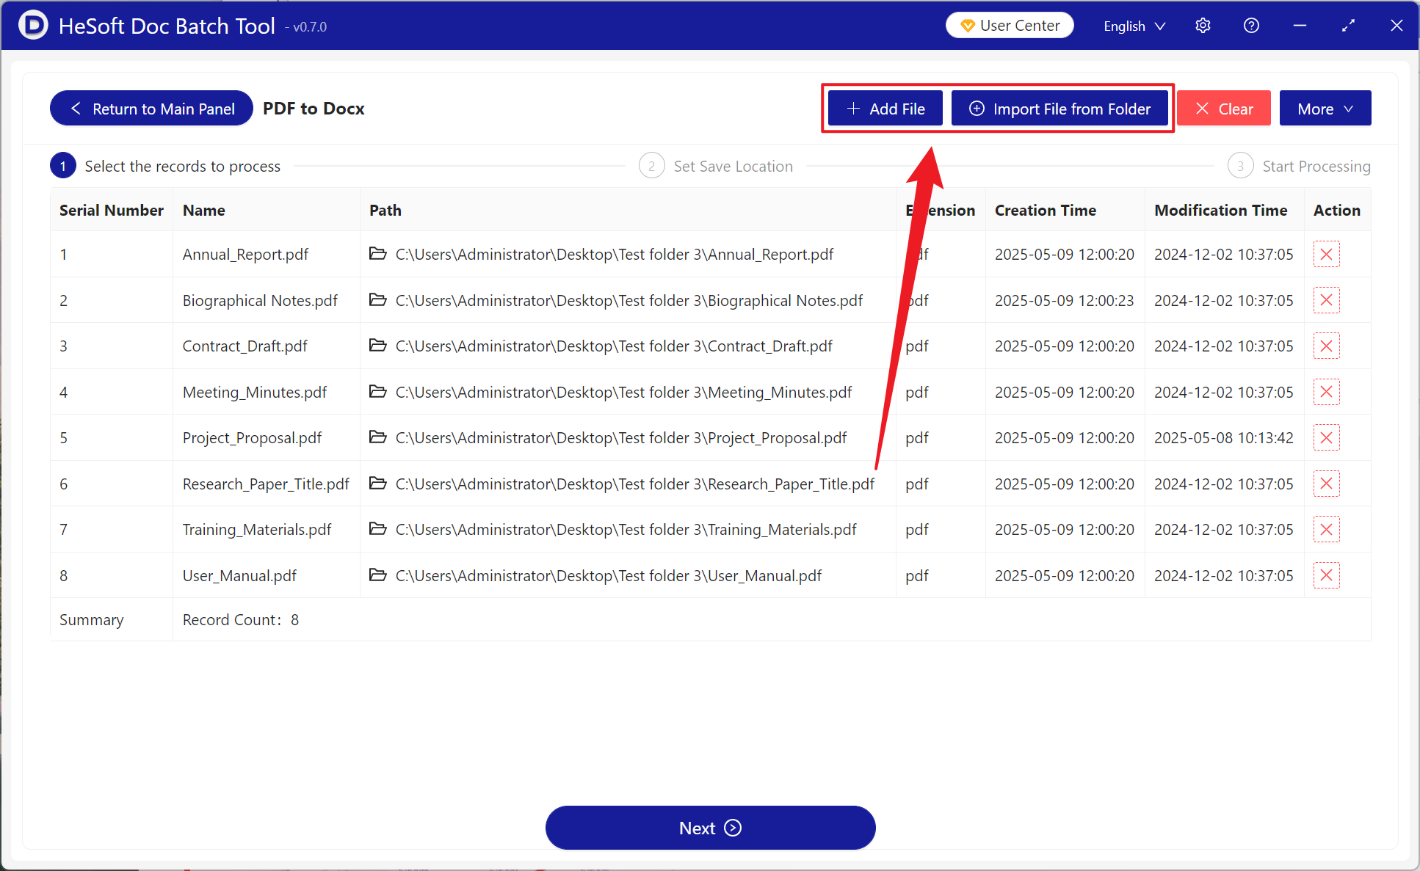1420x871 pixels.
Task: Open folder icon for User_Manual.pdf path
Action: point(377,575)
